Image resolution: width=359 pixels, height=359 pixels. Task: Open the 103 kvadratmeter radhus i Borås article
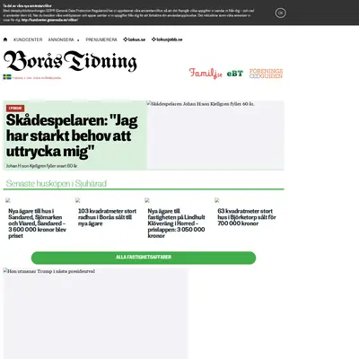[107, 217]
